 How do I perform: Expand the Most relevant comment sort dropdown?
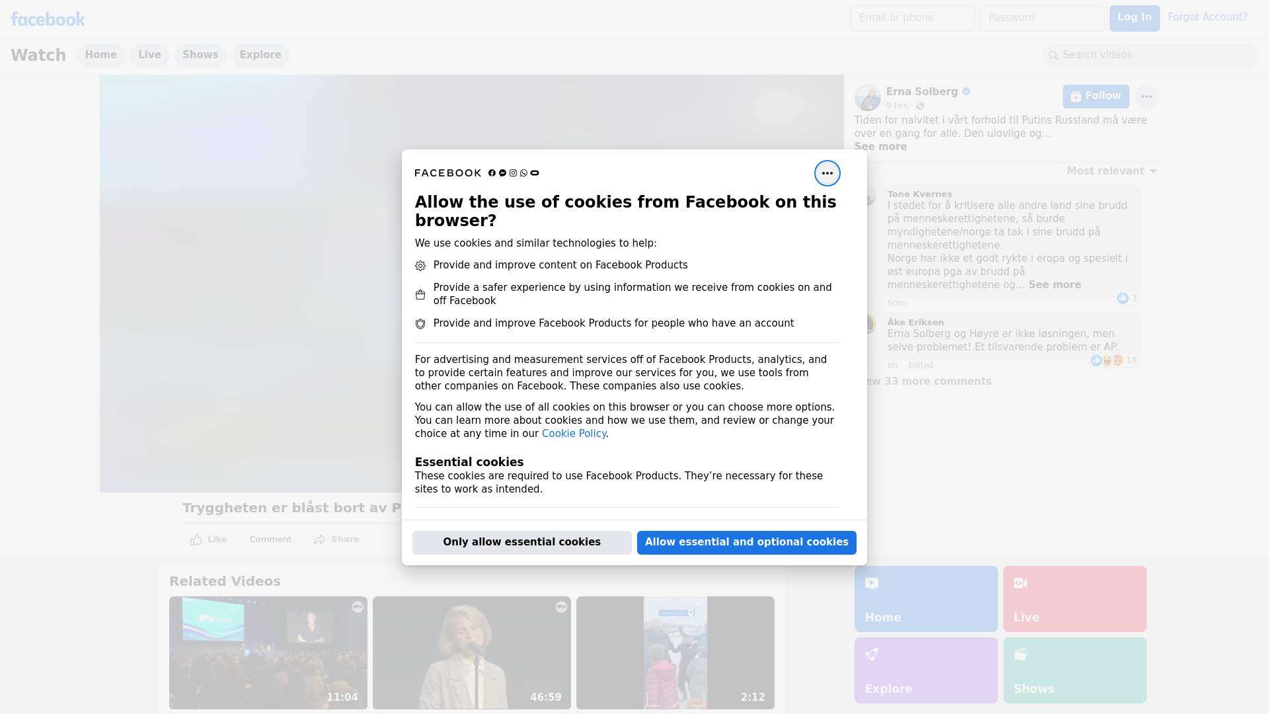pos(1112,171)
